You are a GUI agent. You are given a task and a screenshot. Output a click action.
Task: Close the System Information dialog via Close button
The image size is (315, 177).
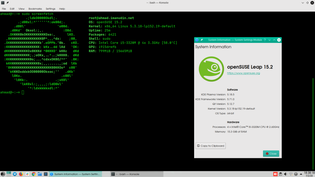(x=271, y=153)
